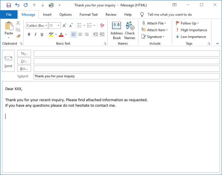Expand the font color dropdown arrow

pos(66,34)
